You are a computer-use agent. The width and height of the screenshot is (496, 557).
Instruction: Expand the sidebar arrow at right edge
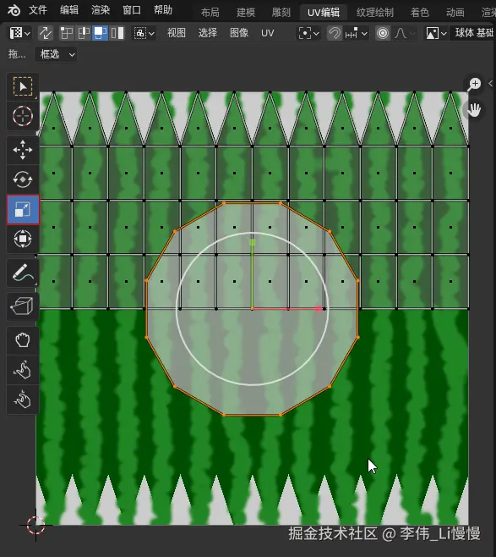491,84
